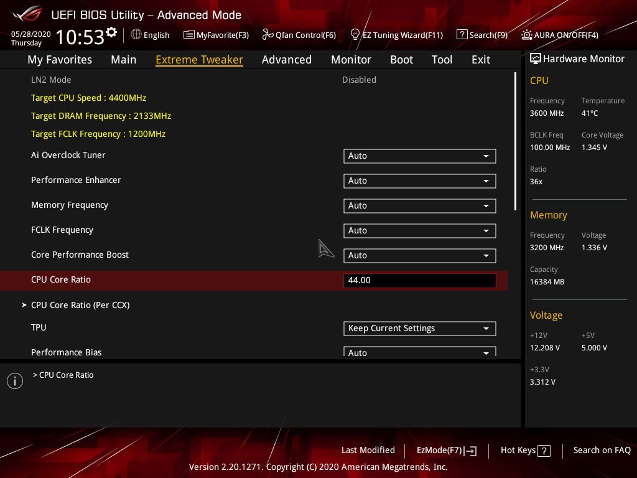The image size is (637, 478).
Task: Click Target CPU Speed : 4400MHz text
Action: click(x=88, y=98)
